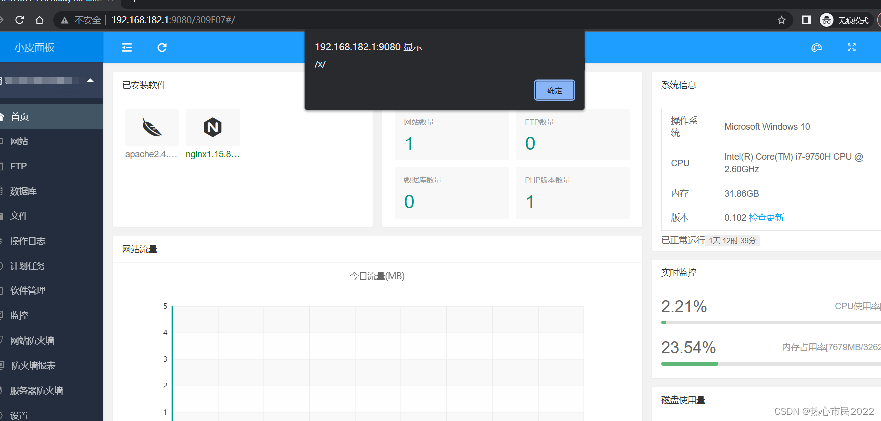This screenshot has height=421, width=881.
Task: Click the 31.86GB memory value
Action: pyautogui.click(x=742, y=194)
